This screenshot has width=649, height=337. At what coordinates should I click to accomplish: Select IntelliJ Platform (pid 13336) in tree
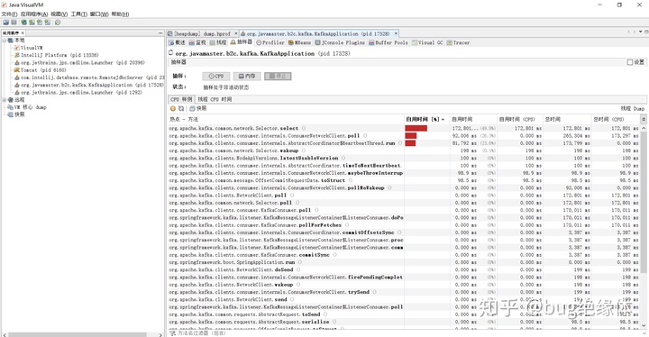56,55
